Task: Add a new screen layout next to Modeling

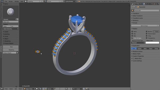Action: pos(40,1)
